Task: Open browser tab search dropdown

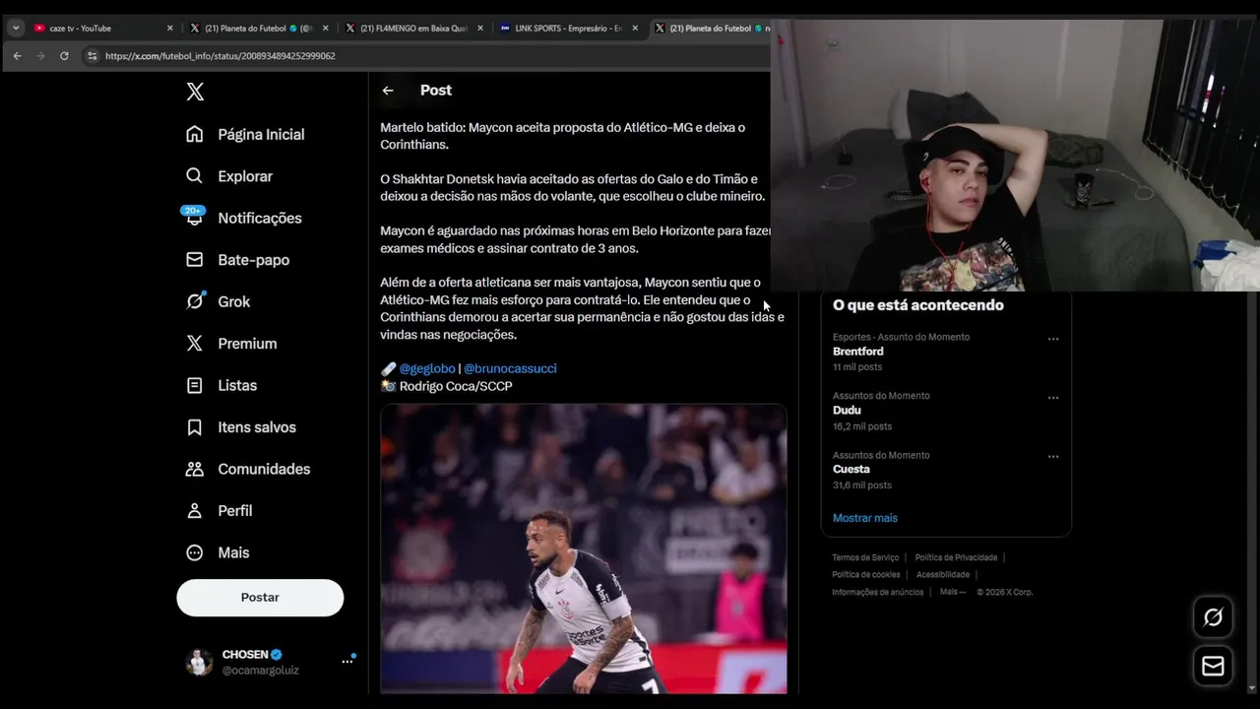Action: [16, 29]
